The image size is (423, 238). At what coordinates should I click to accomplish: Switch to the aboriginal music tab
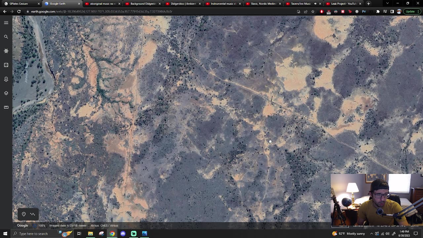(102, 4)
